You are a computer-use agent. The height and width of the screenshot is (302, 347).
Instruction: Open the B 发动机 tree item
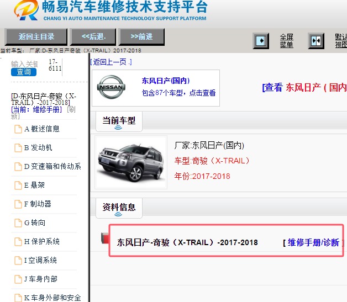click(x=38, y=147)
